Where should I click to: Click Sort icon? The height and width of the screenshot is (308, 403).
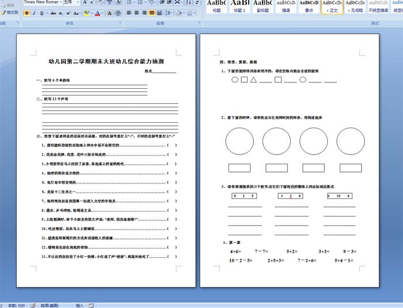(x=188, y=2)
